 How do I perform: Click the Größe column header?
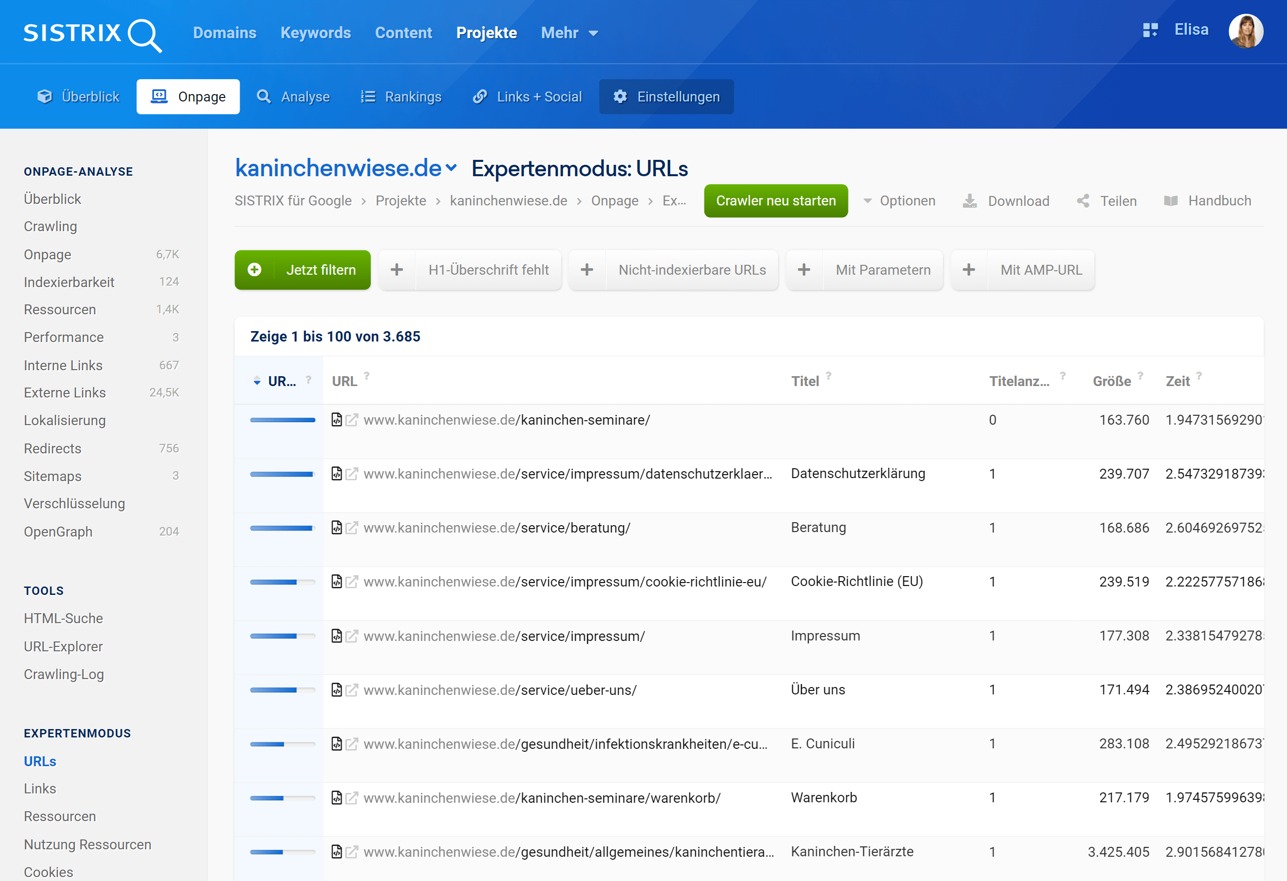[1112, 381]
